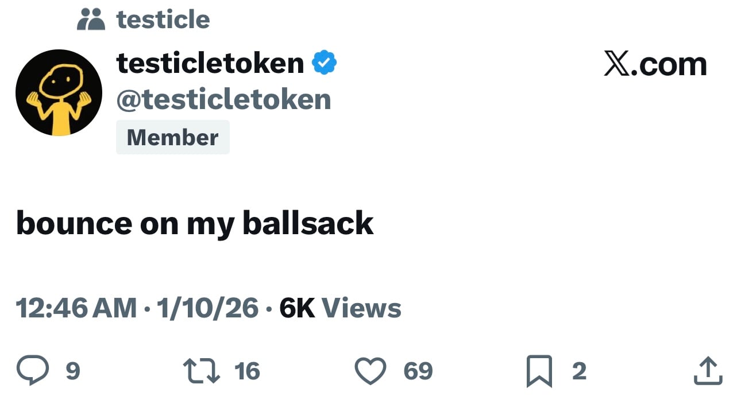741x419 pixels.
Task: Click the repost count number 16
Action: [x=248, y=371]
